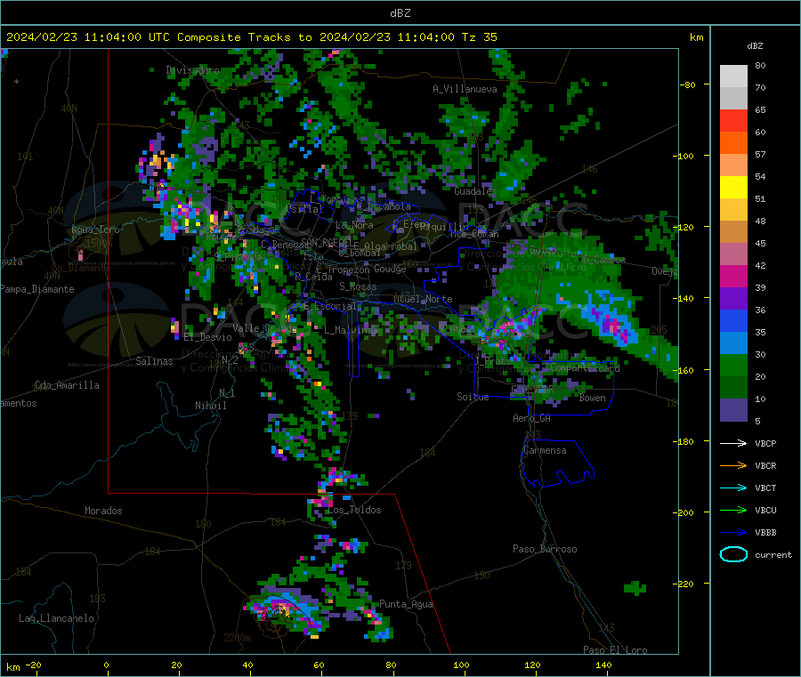Click the '-140' tick on the vertical km axis
This screenshot has width=801, height=677.
(684, 298)
